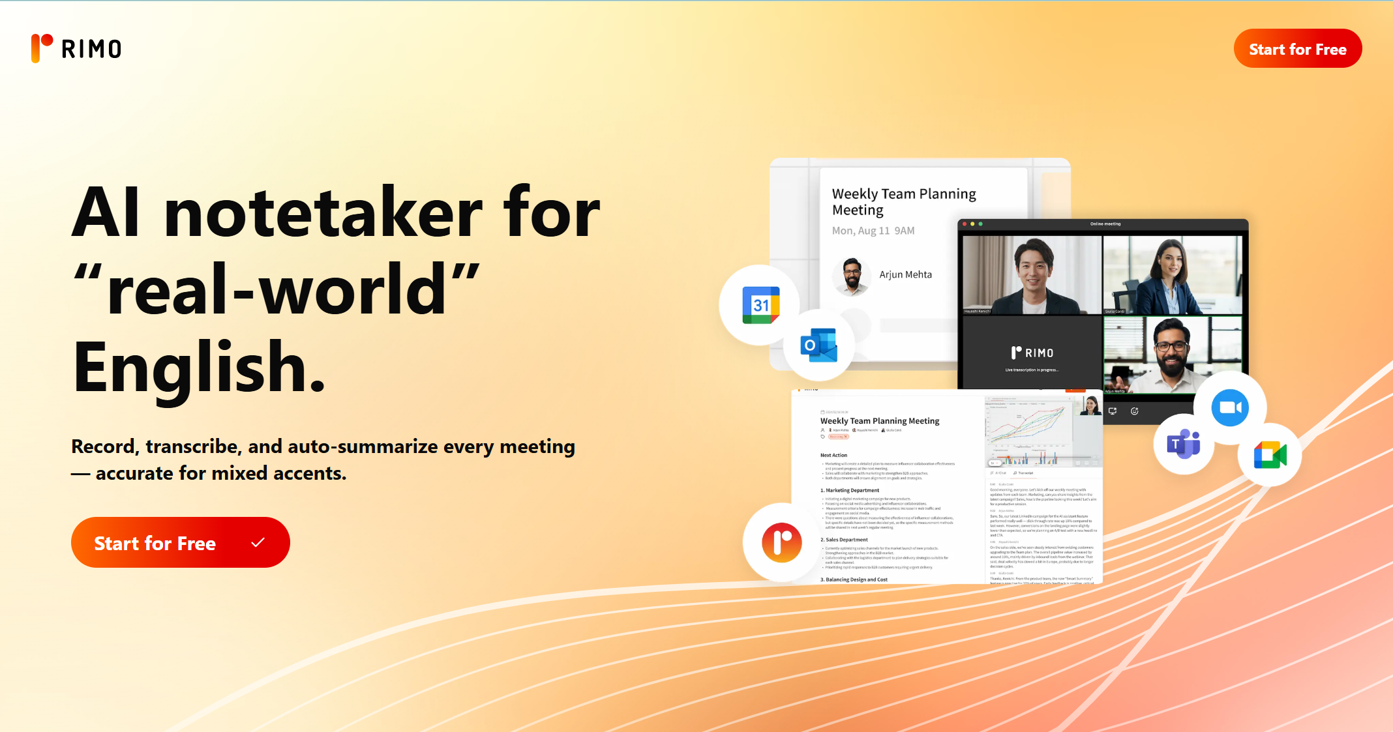Click the line chart in notes preview
The width and height of the screenshot is (1393, 732).
[x=1030, y=427]
